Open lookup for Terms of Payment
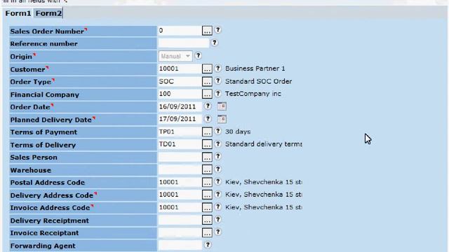449x252 pixels. (x=207, y=132)
